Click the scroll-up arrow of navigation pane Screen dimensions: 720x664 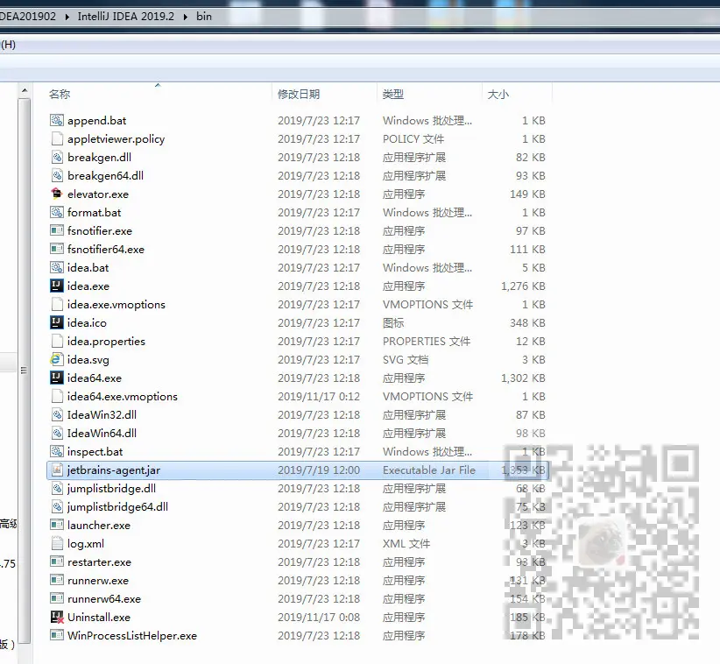[25, 90]
